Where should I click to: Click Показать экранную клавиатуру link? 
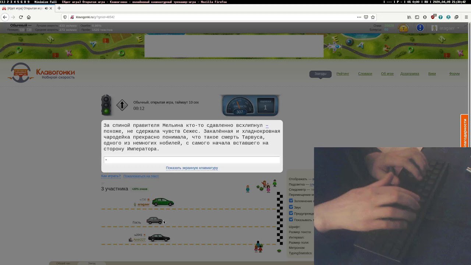(192, 168)
